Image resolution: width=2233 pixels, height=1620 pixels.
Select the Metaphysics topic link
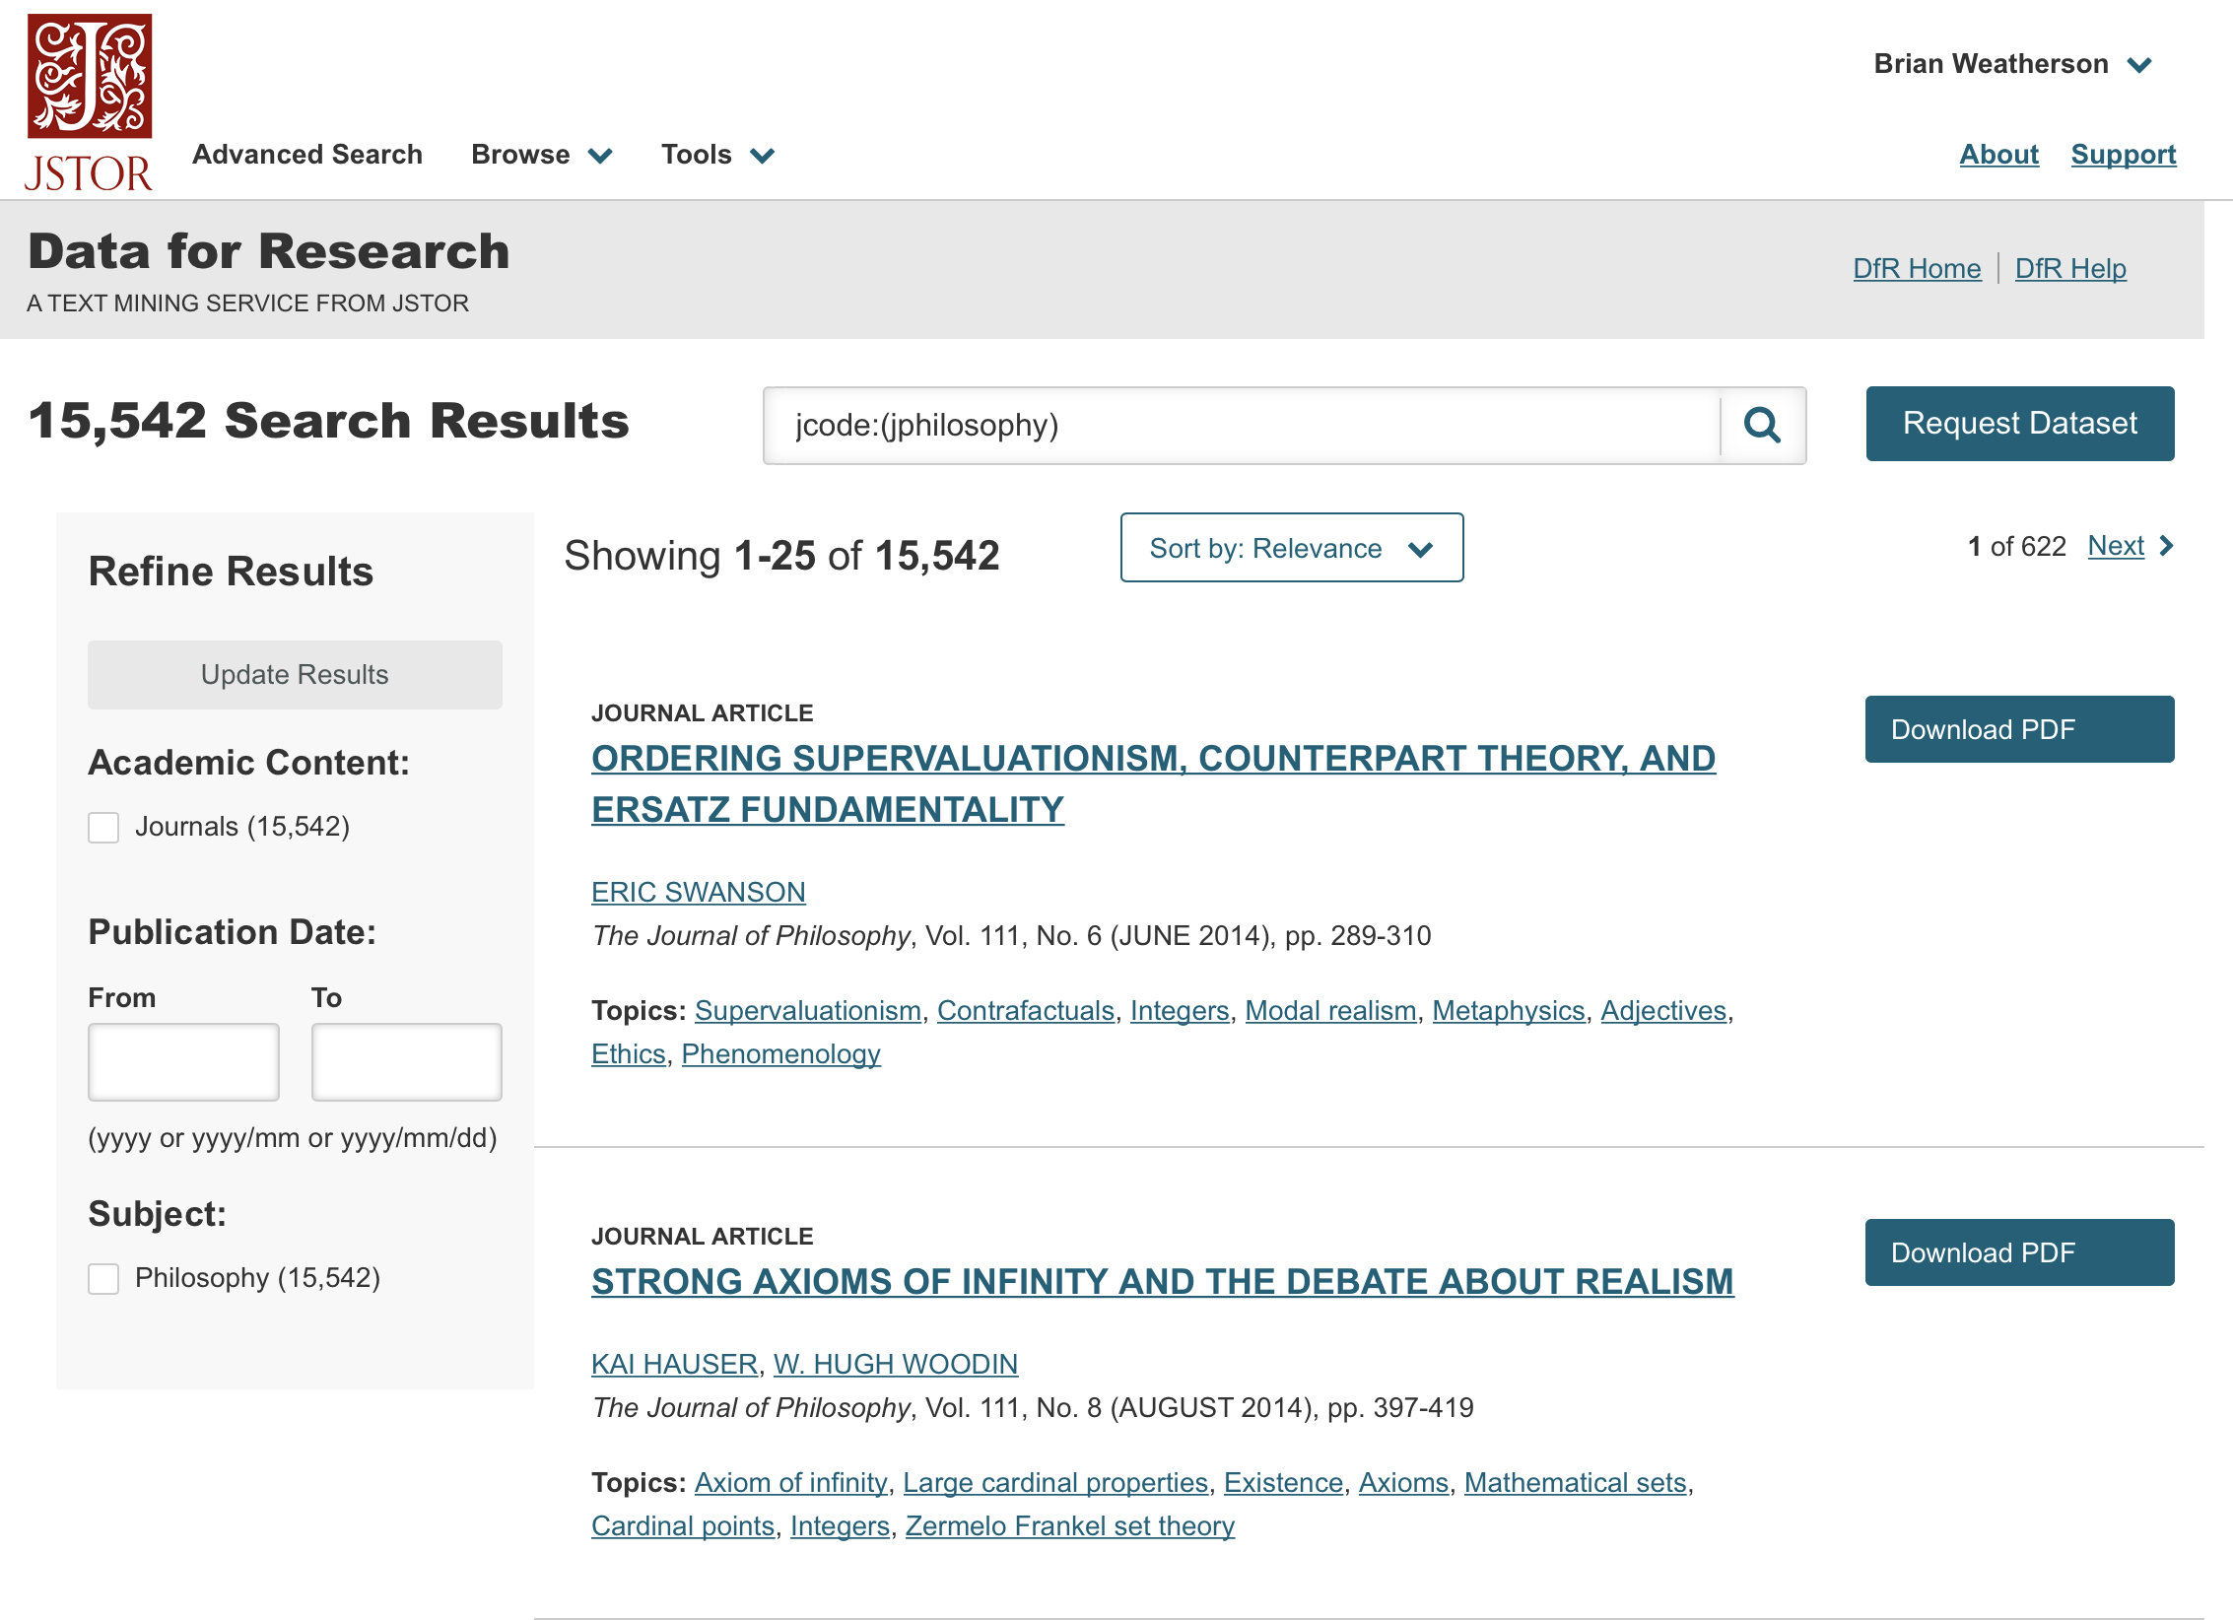tap(1509, 1010)
